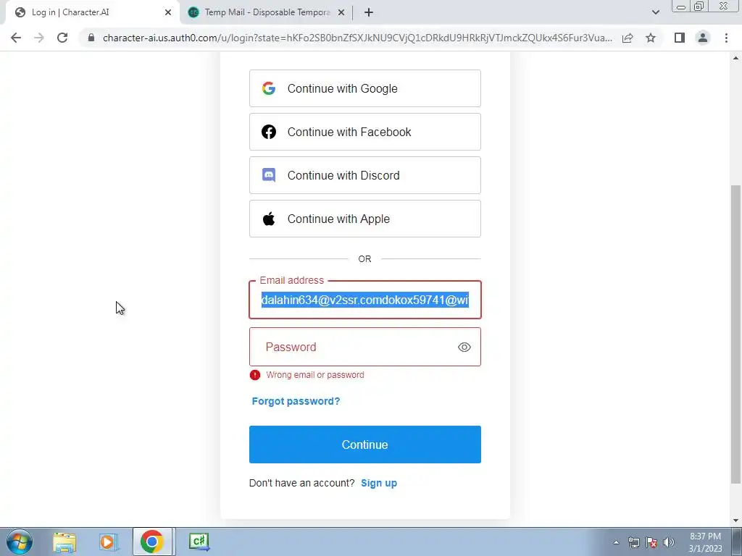Click the URL in the address bar
742x556 pixels.
(x=357, y=38)
